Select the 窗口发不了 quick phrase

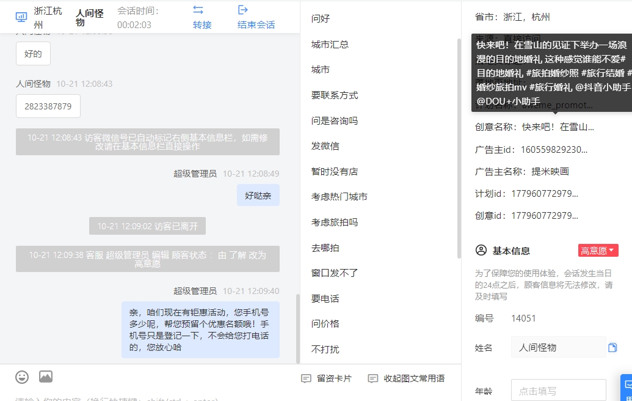click(x=335, y=273)
